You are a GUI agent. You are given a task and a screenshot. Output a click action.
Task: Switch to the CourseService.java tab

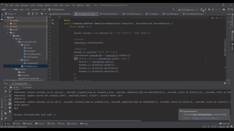point(133,14)
